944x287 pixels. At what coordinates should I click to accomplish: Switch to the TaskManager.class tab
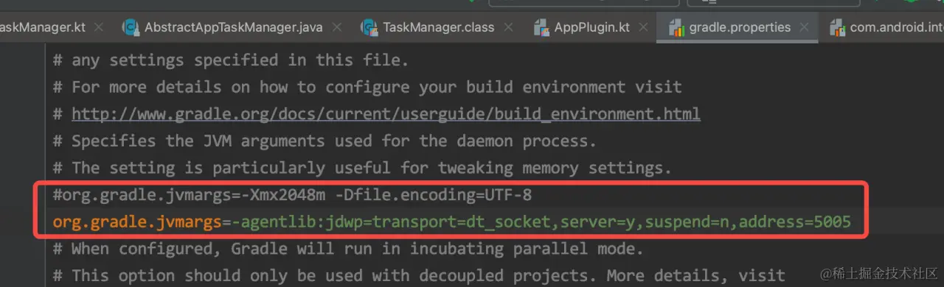[x=438, y=28]
